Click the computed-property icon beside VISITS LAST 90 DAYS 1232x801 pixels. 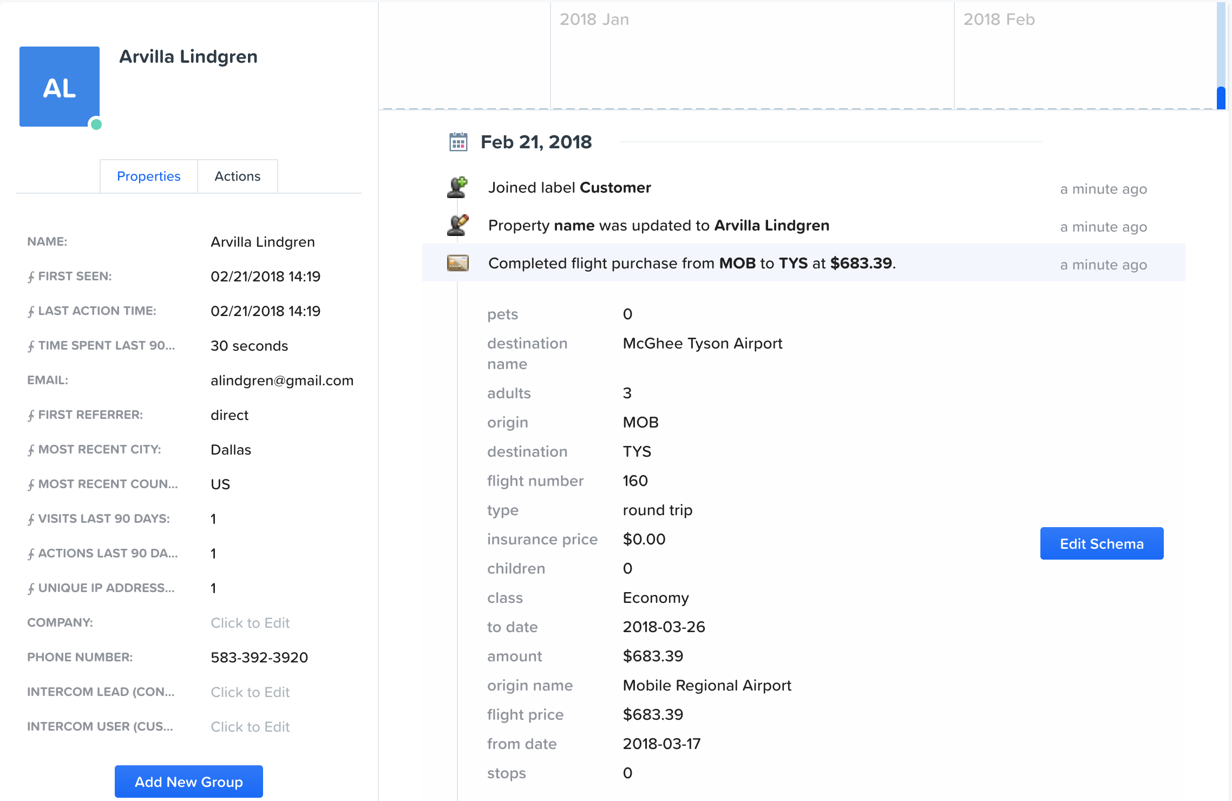(x=31, y=520)
